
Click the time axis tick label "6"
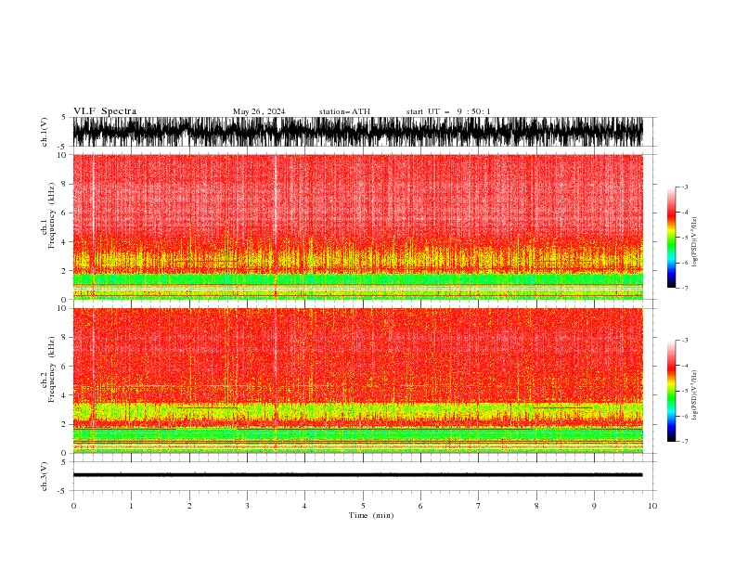tap(420, 506)
